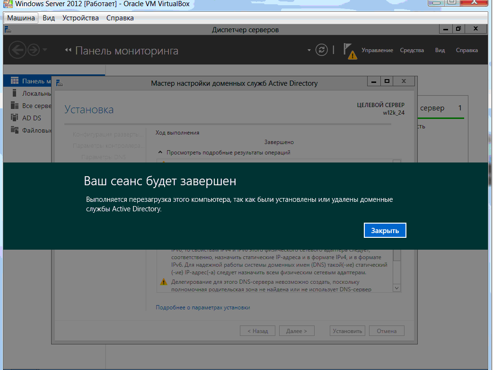Image resolution: width=493 pixels, height=370 pixels.
Task: Select Локальный сервер in the sidebar
Action: point(27,93)
